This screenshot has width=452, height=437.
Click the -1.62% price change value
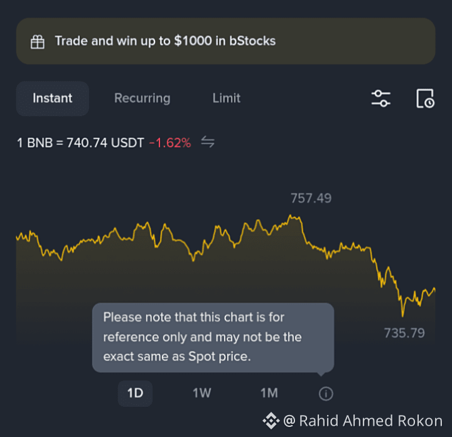tap(170, 143)
